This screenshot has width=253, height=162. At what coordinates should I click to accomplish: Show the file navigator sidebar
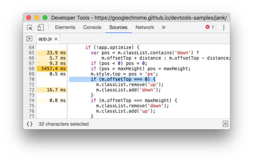pyautogui.click(x=29, y=39)
